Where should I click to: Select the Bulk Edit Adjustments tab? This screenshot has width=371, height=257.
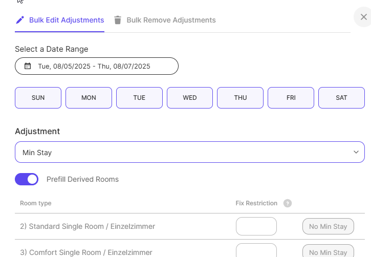click(x=66, y=20)
